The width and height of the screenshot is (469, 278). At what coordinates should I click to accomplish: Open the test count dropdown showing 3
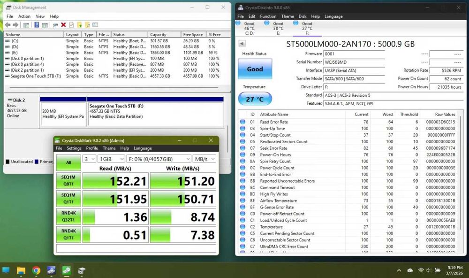[x=90, y=159]
